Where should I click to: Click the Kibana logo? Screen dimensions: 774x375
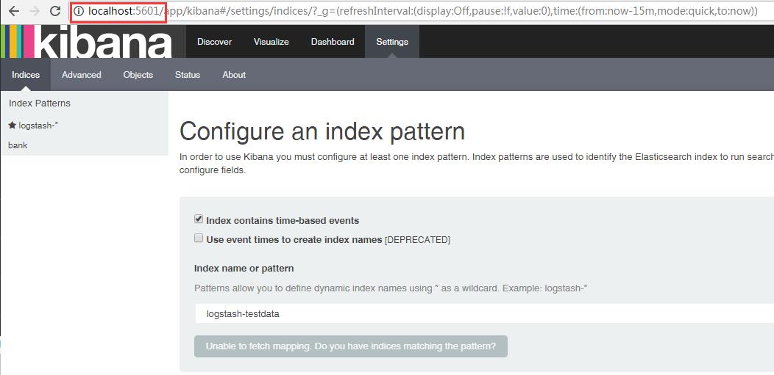[86, 41]
